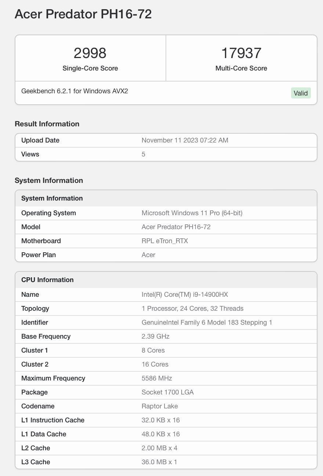Select the RPL eTron_RTX motherboard entry
323x476 pixels.
point(164,241)
